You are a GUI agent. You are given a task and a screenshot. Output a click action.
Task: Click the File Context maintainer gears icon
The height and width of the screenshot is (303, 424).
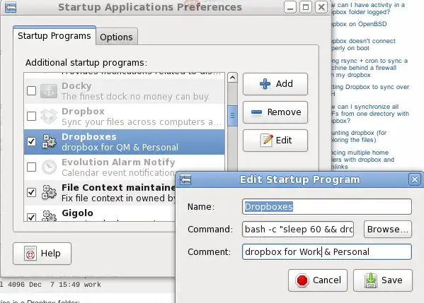click(49, 192)
